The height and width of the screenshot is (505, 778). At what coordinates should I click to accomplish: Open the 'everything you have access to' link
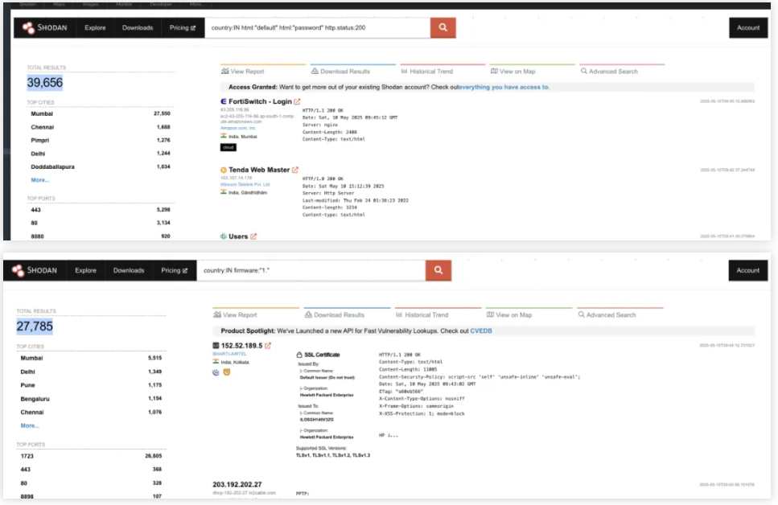[x=504, y=87]
